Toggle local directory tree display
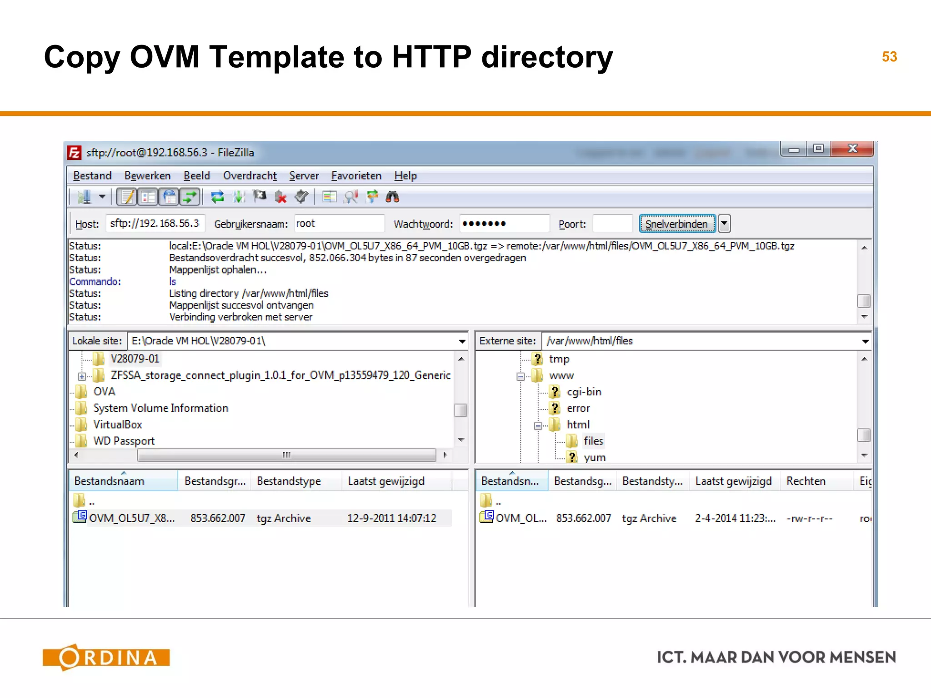This screenshot has width=931, height=698. (x=148, y=197)
